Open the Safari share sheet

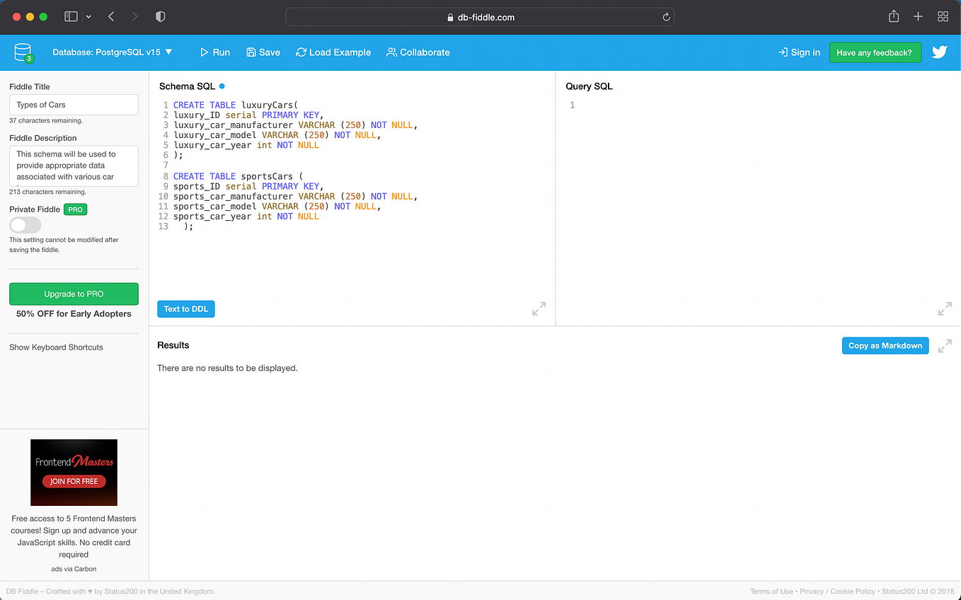pyautogui.click(x=893, y=16)
